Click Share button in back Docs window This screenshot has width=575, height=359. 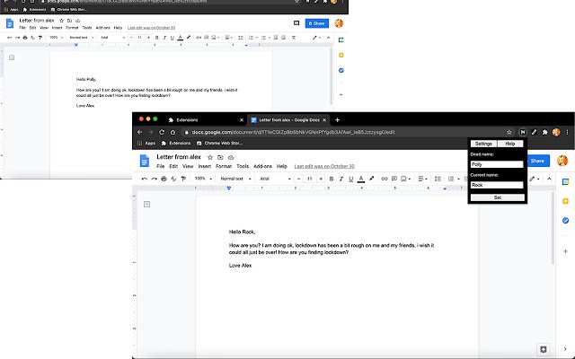point(317,23)
